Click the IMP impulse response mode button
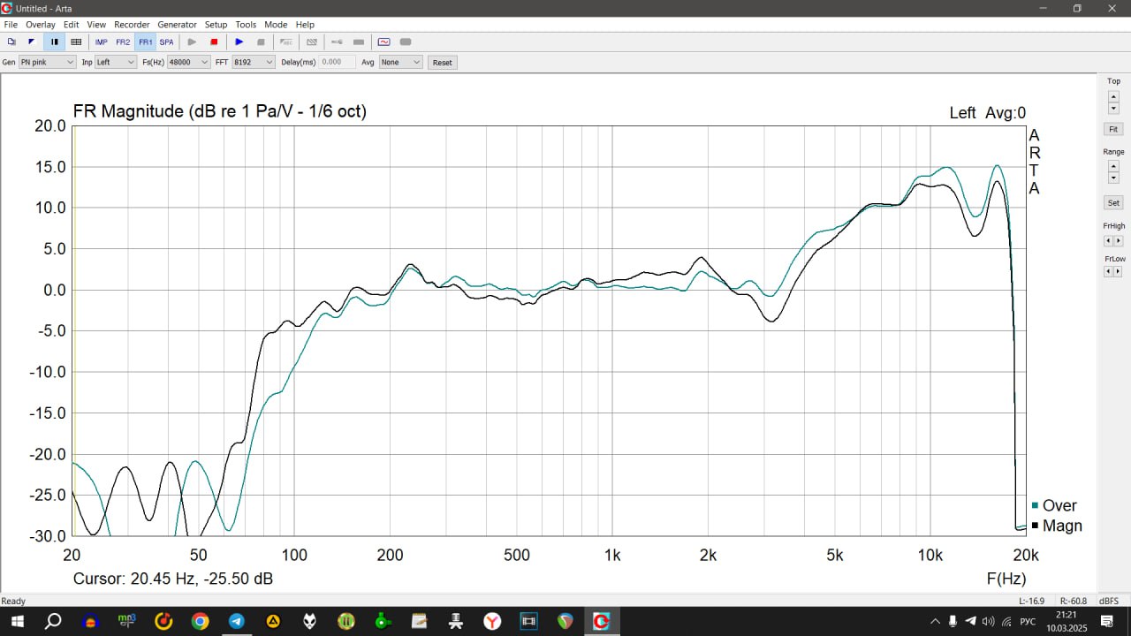The width and height of the screenshot is (1131, 636). pos(102,42)
